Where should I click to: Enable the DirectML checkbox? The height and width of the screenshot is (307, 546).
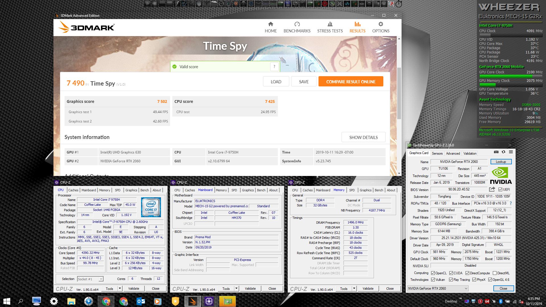[x=495, y=273]
